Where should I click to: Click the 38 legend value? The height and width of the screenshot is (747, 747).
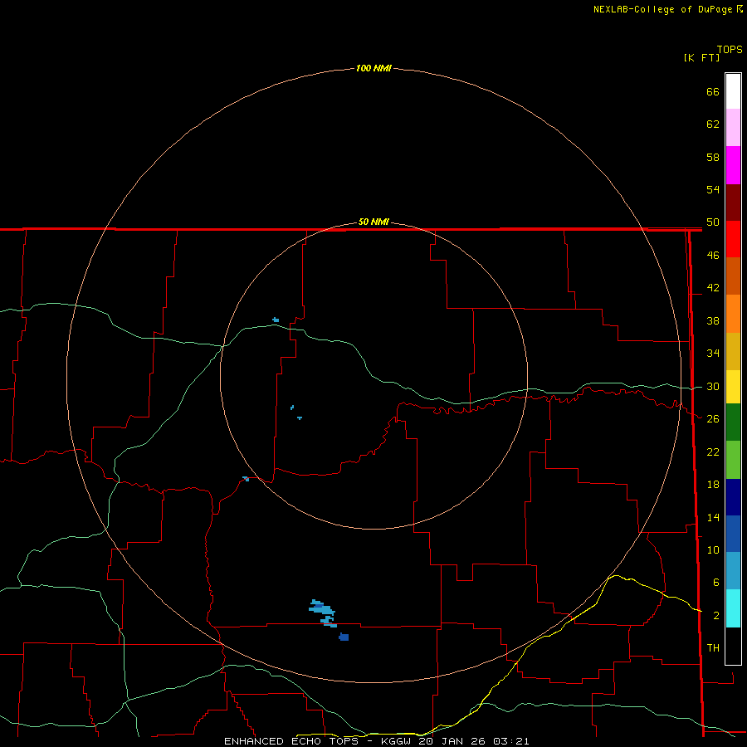713,320
